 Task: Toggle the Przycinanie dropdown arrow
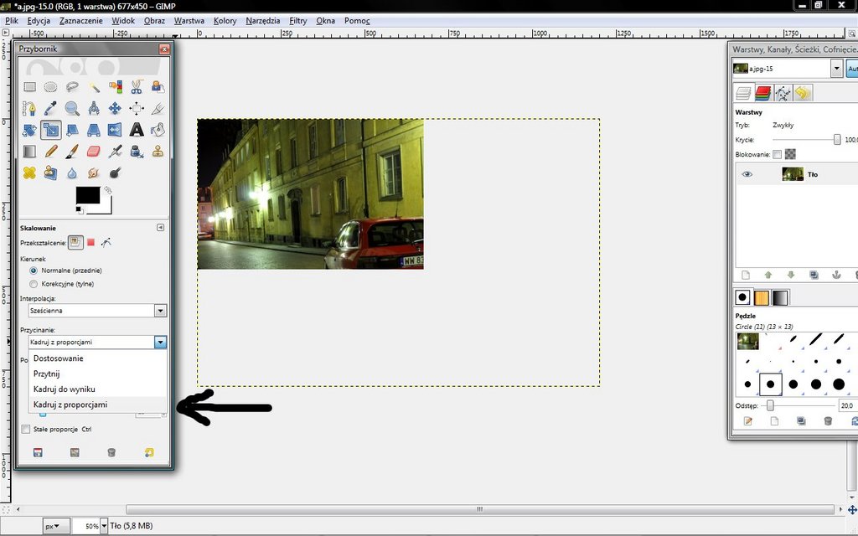tap(160, 342)
